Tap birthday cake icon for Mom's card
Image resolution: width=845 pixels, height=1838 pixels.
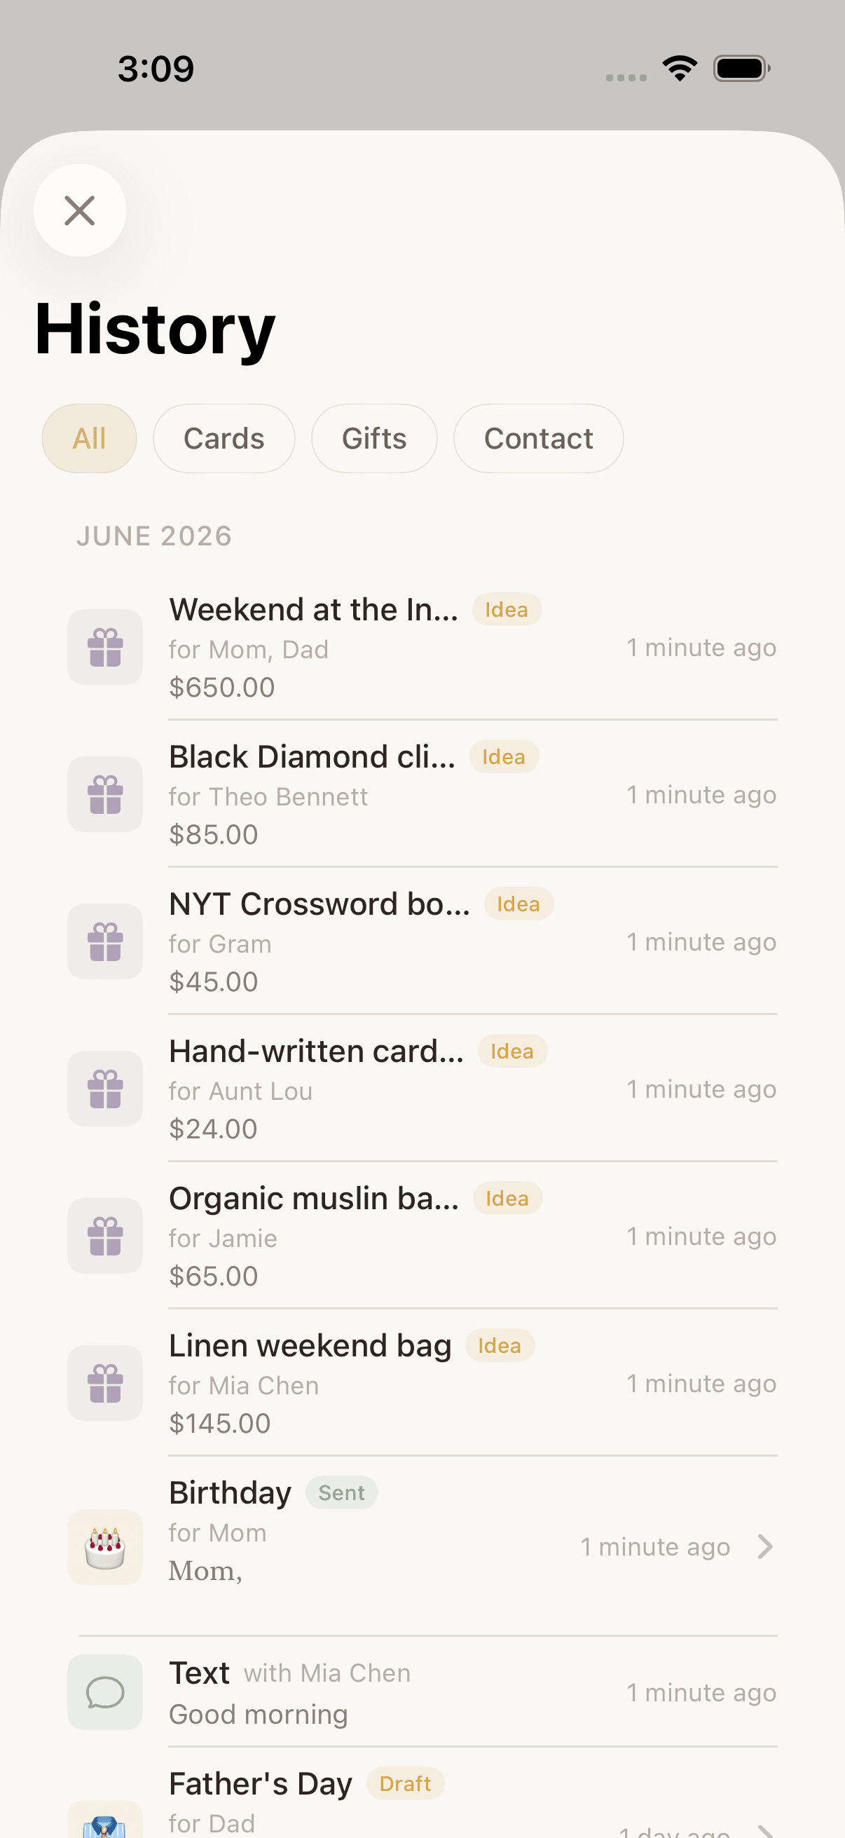(105, 1547)
